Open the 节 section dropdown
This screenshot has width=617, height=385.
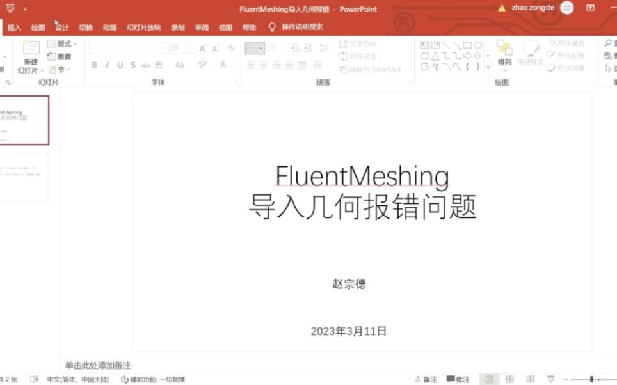[x=60, y=70]
